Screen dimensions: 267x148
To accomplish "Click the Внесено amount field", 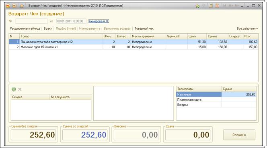I will pyautogui.click(x=136, y=135).
